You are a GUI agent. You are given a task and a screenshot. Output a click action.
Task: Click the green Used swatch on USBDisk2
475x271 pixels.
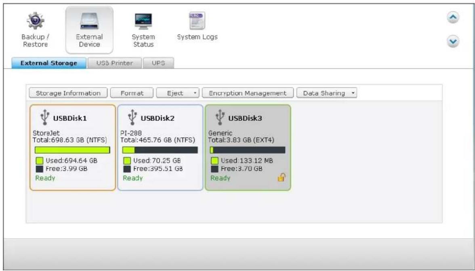tap(127, 161)
